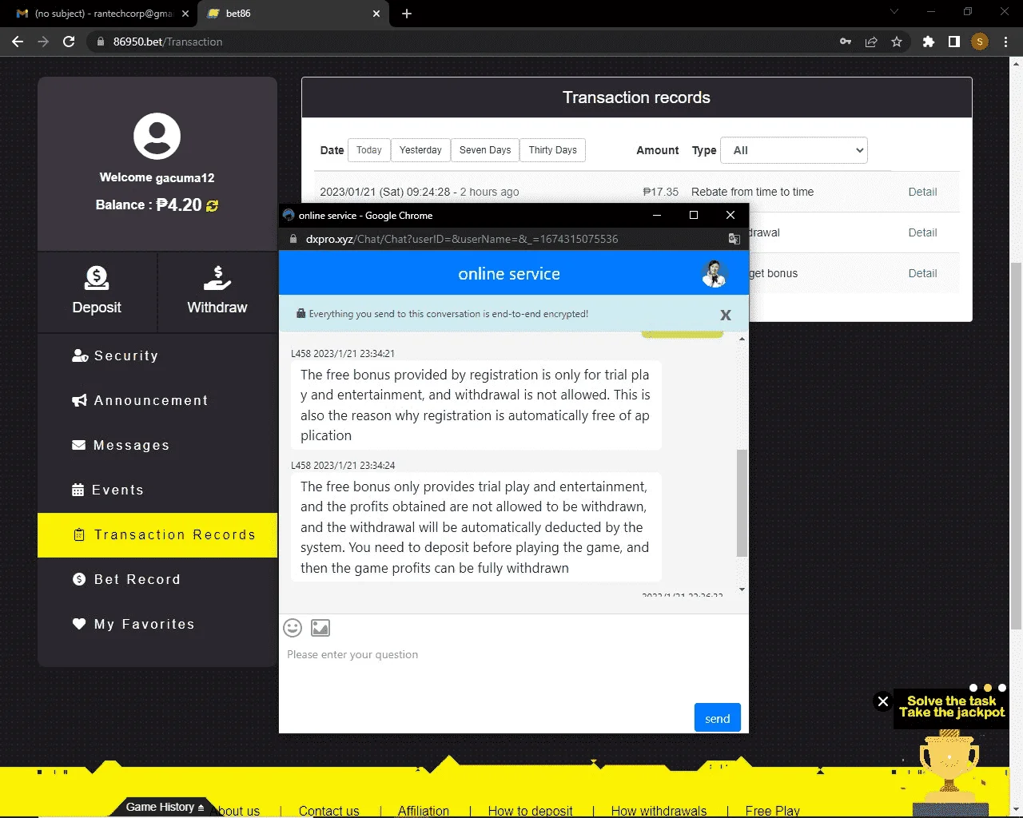Open Detail link in the get bonus row
1023x818 pixels.
click(x=922, y=273)
